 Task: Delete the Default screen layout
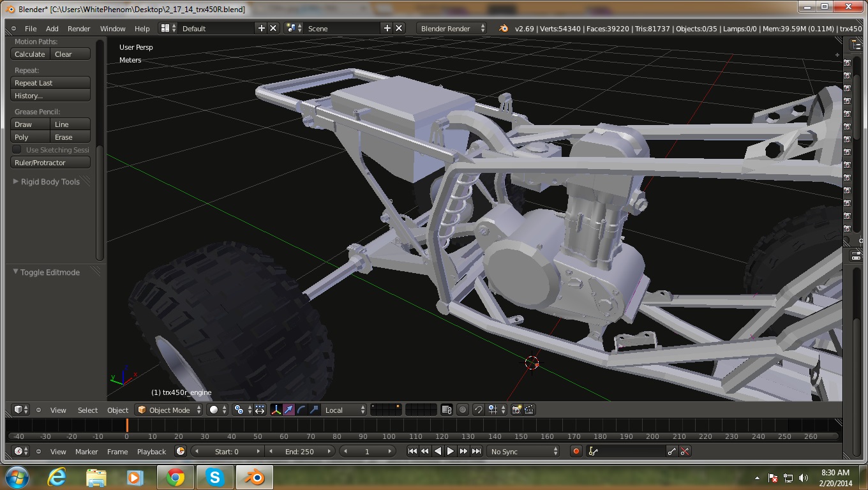point(273,28)
